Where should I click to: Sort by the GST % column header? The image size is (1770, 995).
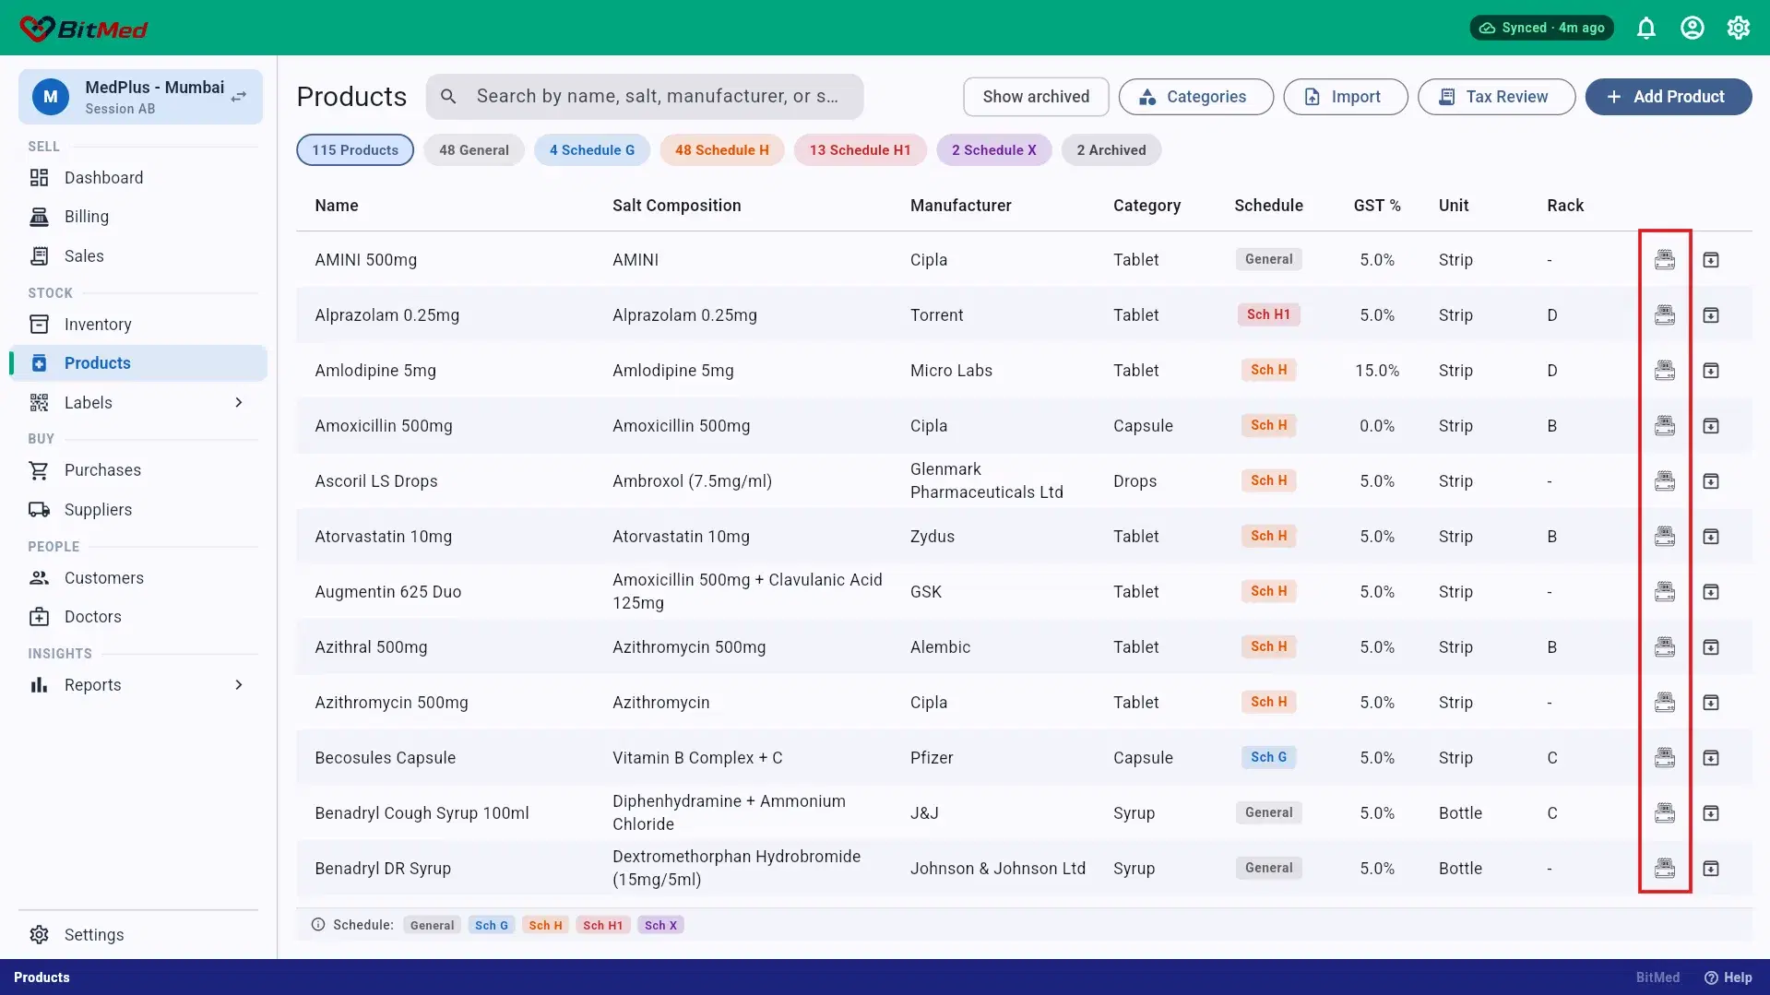point(1377,206)
